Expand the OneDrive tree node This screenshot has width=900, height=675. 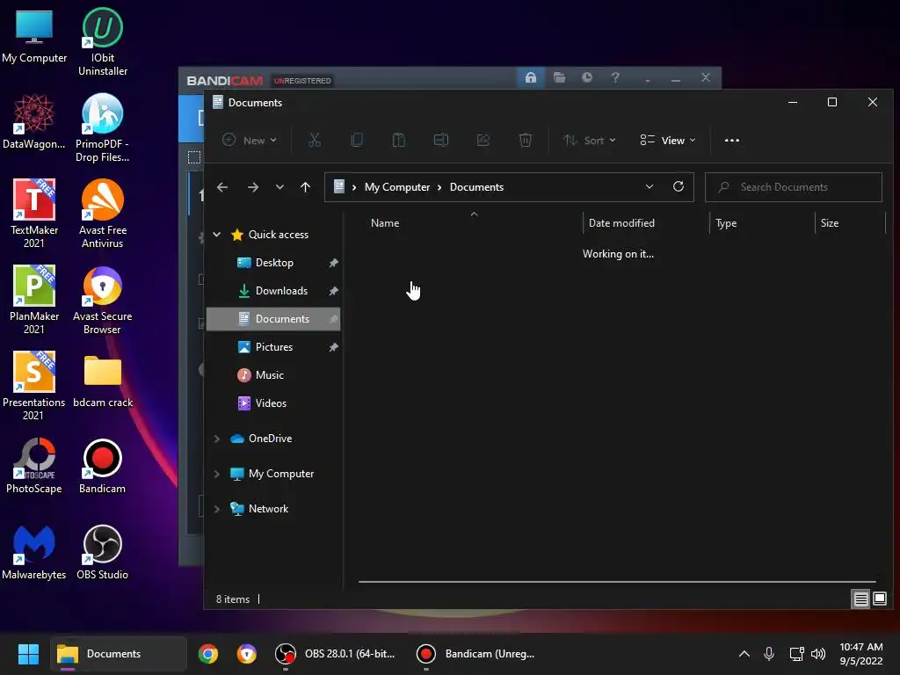click(x=217, y=439)
